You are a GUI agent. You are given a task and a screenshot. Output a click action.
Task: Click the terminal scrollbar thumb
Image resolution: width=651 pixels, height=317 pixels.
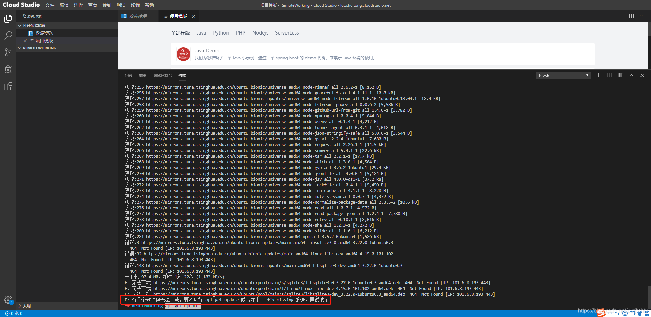tap(649, 297)
